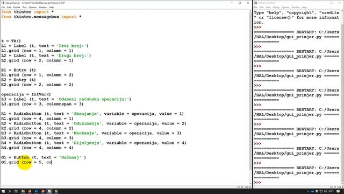
Task: Click the 'operacija = IntVar()' line
Action: 26,94
